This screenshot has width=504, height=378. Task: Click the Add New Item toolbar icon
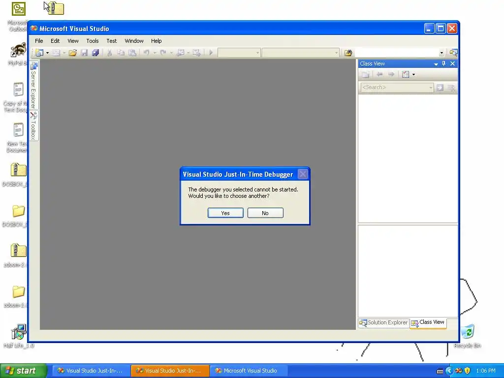[x=56, y=53]
